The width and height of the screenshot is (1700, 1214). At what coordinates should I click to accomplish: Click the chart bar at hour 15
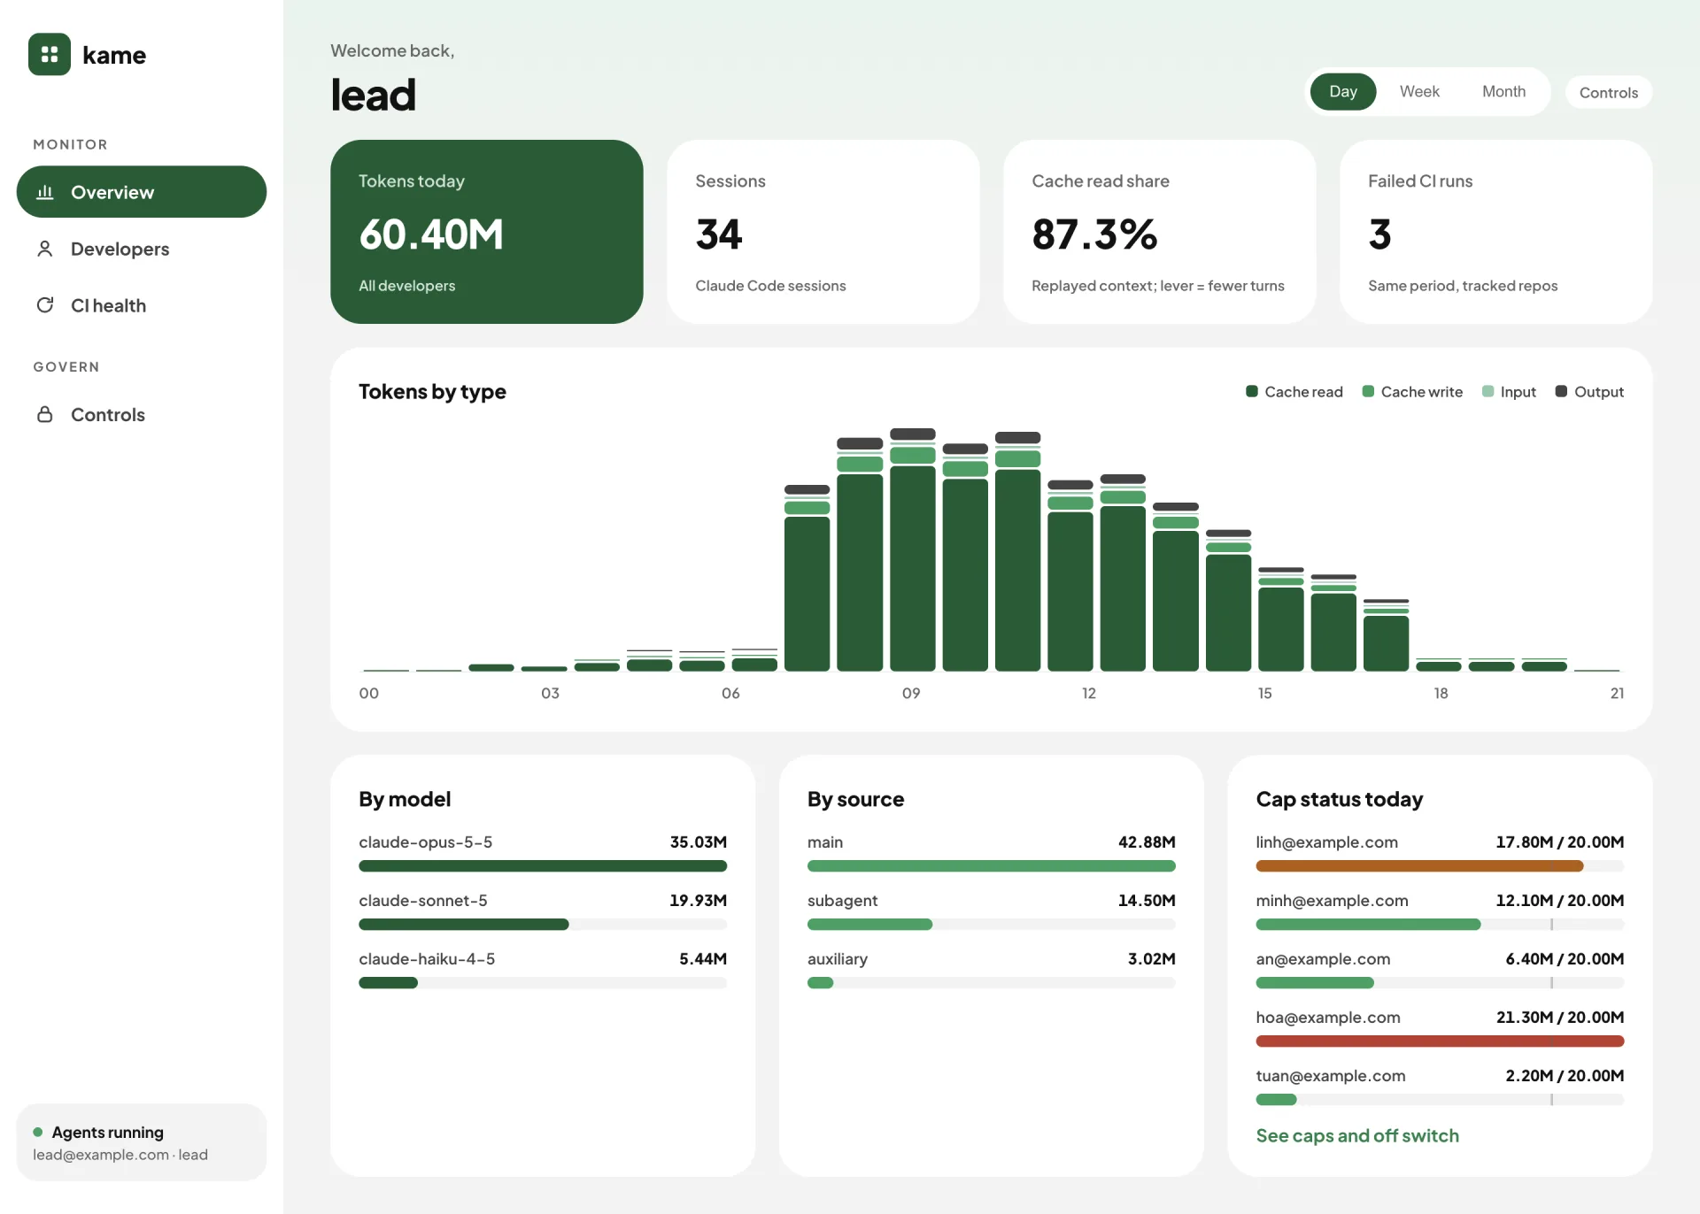click(1281, 619)
